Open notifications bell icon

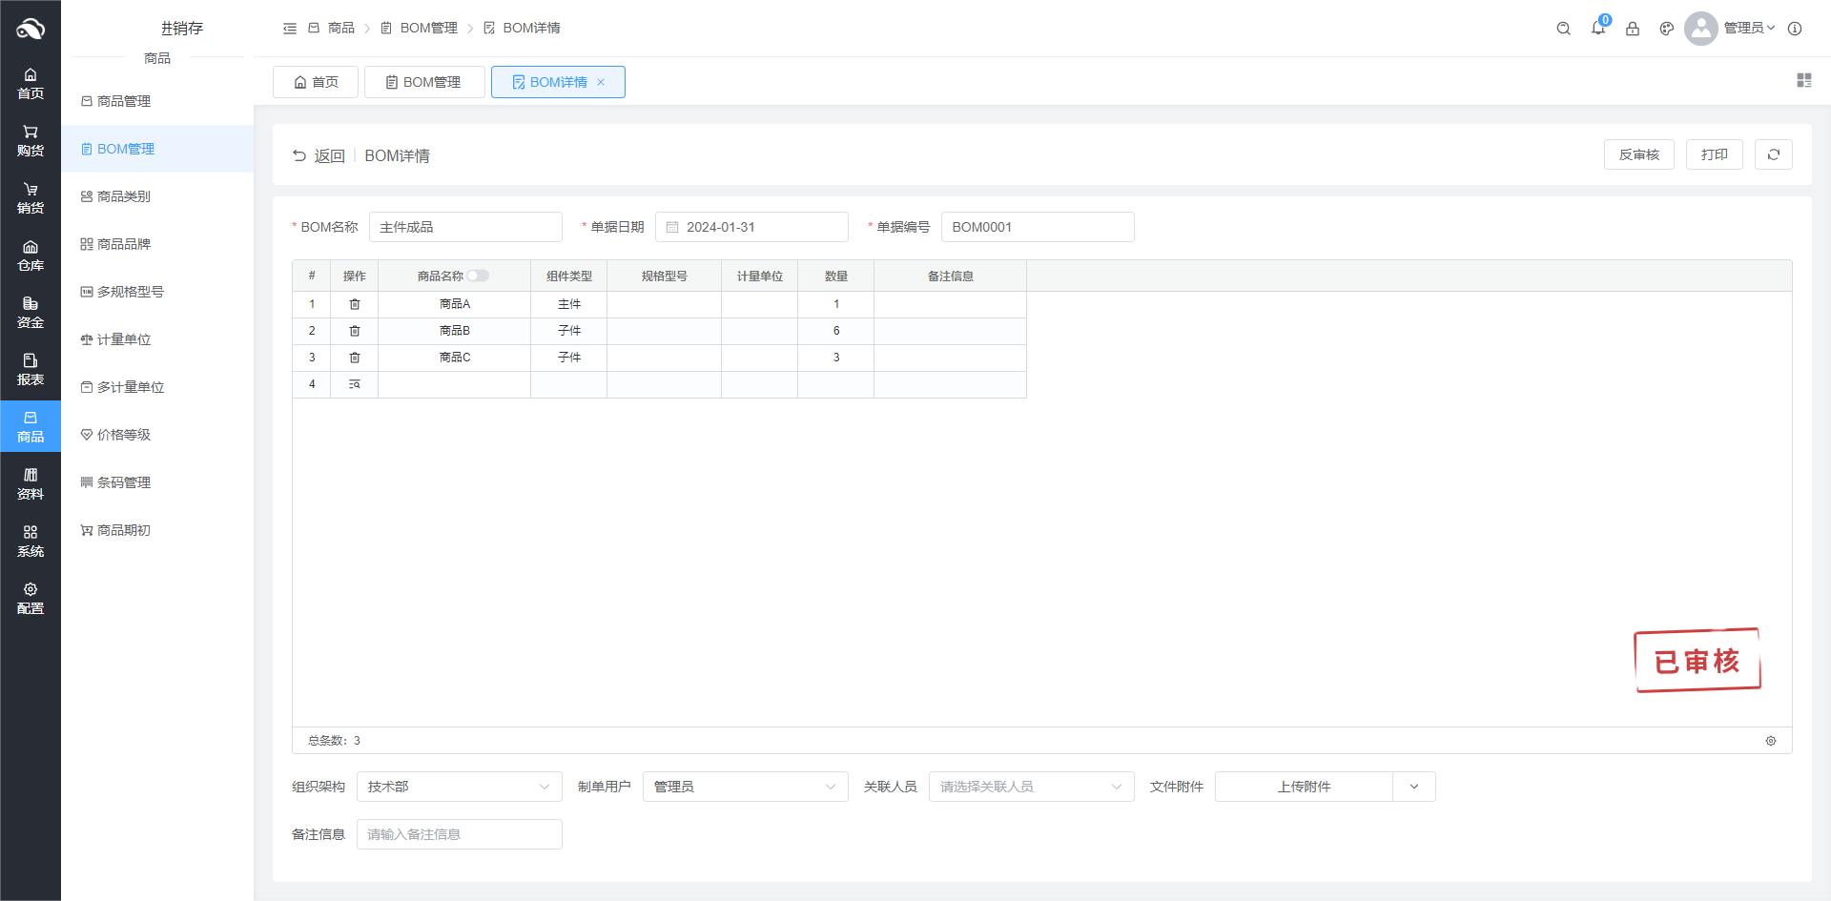pos(1598,29)
